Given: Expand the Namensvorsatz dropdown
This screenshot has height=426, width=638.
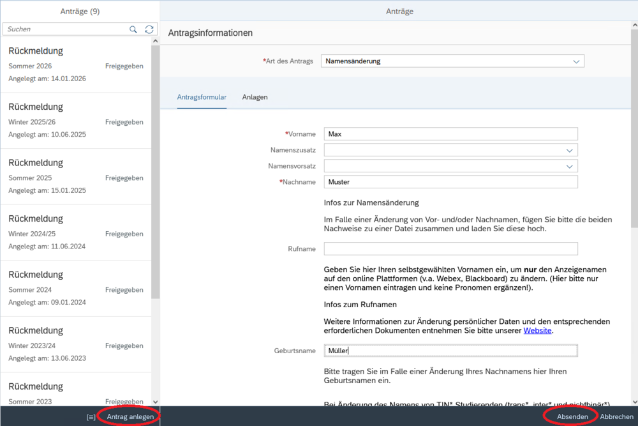Looking at the screenshot, I should click(569, 166).
